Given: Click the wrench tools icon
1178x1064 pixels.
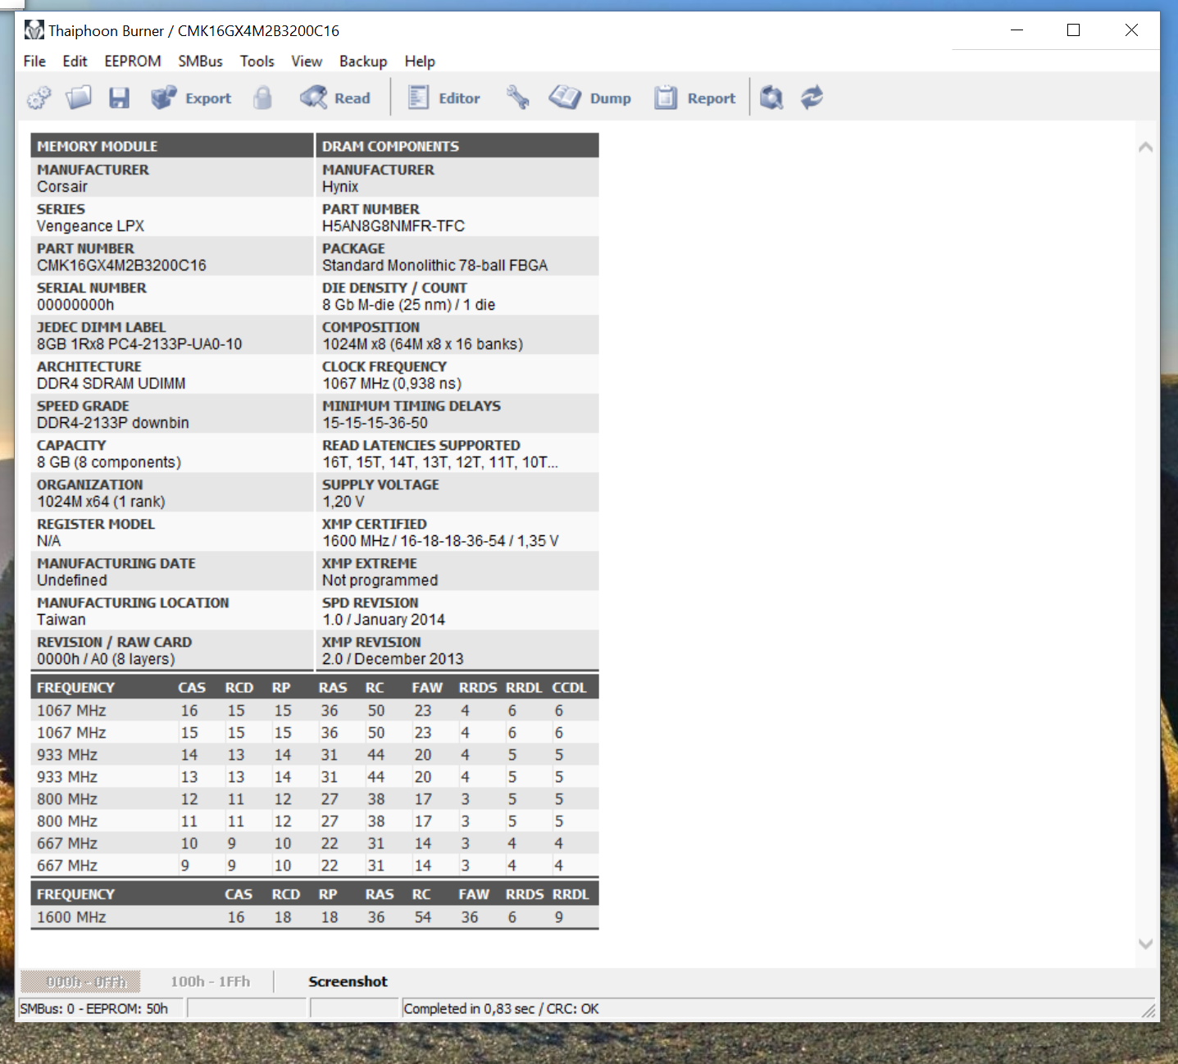Looking at the screenshot, I should click(x=517, y=98).
